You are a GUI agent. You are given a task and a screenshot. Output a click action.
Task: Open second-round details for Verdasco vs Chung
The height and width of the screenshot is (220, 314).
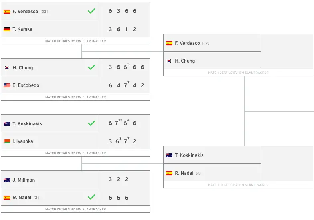tap(238, 73)
